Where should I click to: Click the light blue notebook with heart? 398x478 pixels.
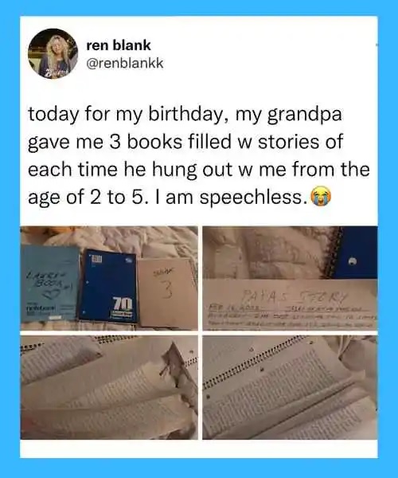[50, 283]
